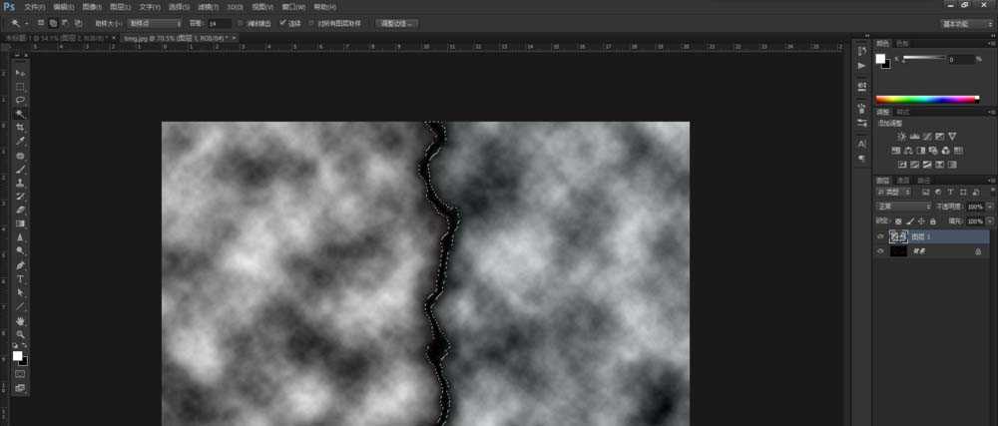Click the 调整边缘 (Refine Edge) button

point(396,22)
